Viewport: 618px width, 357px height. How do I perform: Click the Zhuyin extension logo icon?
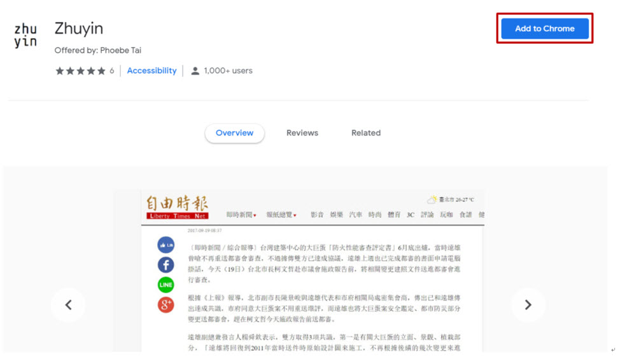pos(25,36)
